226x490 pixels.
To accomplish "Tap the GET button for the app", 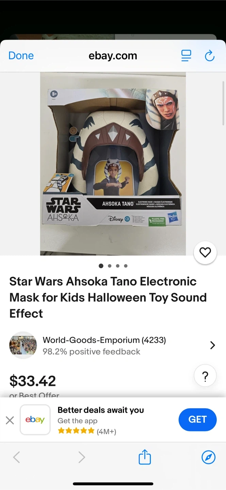I will [x=197, y=420].
